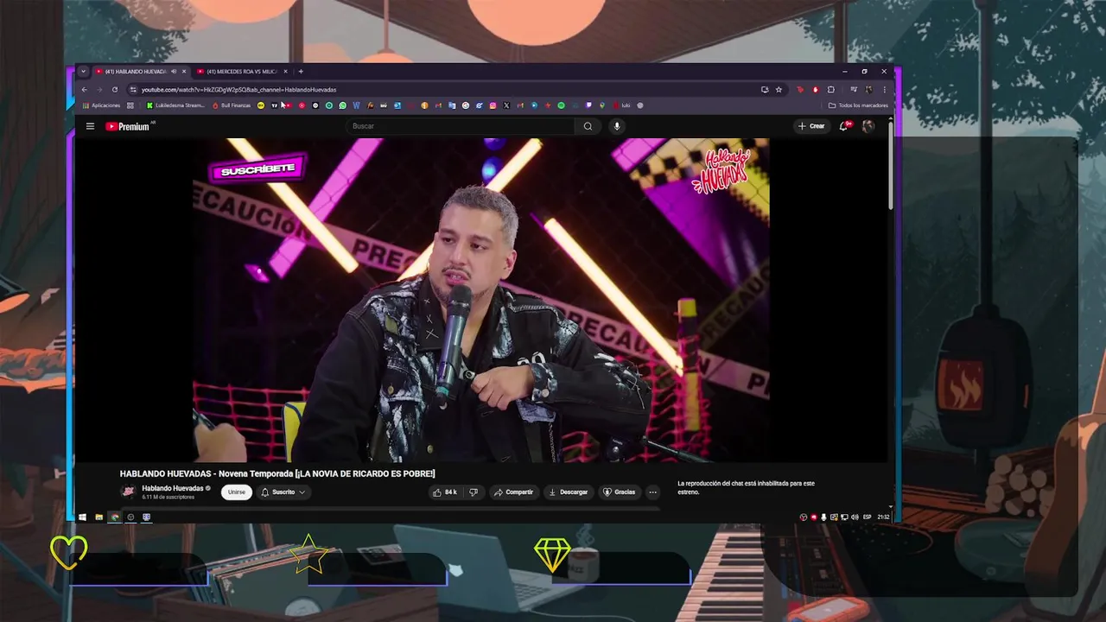The height and width of the screenshot is (622, 1106).
Task: Bookmark this page with the star icon
Action: pos(779,89)
